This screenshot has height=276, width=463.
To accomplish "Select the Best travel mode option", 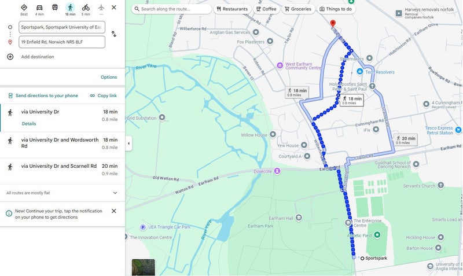I will 24,8.
